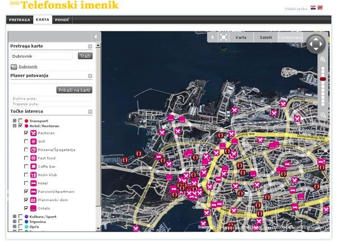Check the Grill checkbox
This screenshot has width=337, height=241.
pos(26,141)
